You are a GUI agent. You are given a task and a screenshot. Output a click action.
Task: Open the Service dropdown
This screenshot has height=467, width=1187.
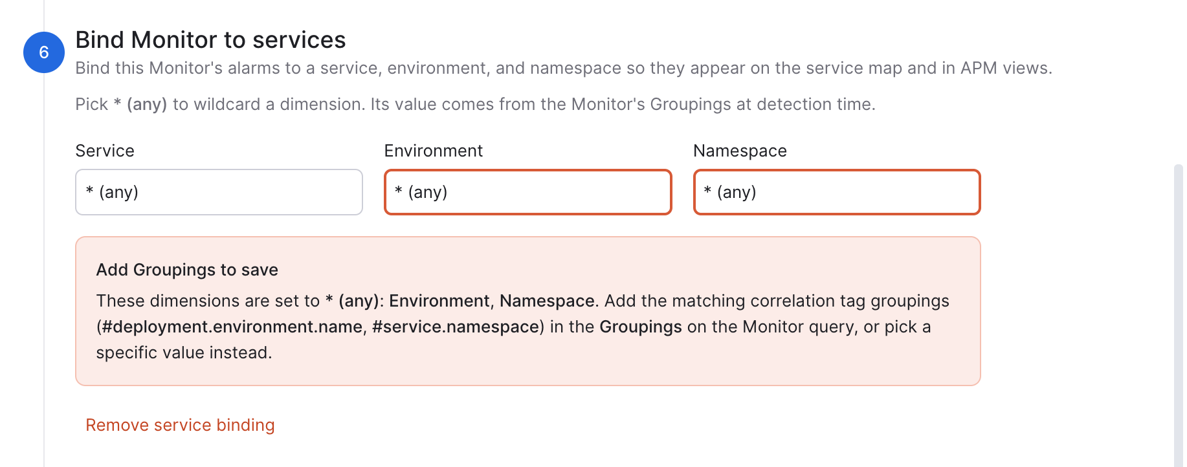click(x=219, y=192)
